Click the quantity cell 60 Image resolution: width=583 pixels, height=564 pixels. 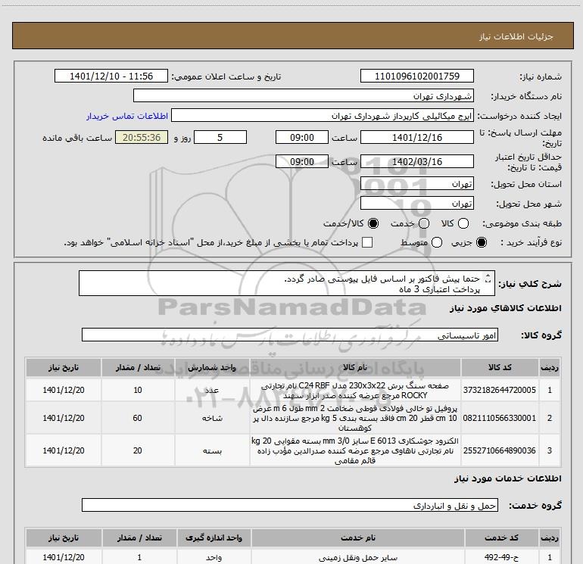(138, 418)
